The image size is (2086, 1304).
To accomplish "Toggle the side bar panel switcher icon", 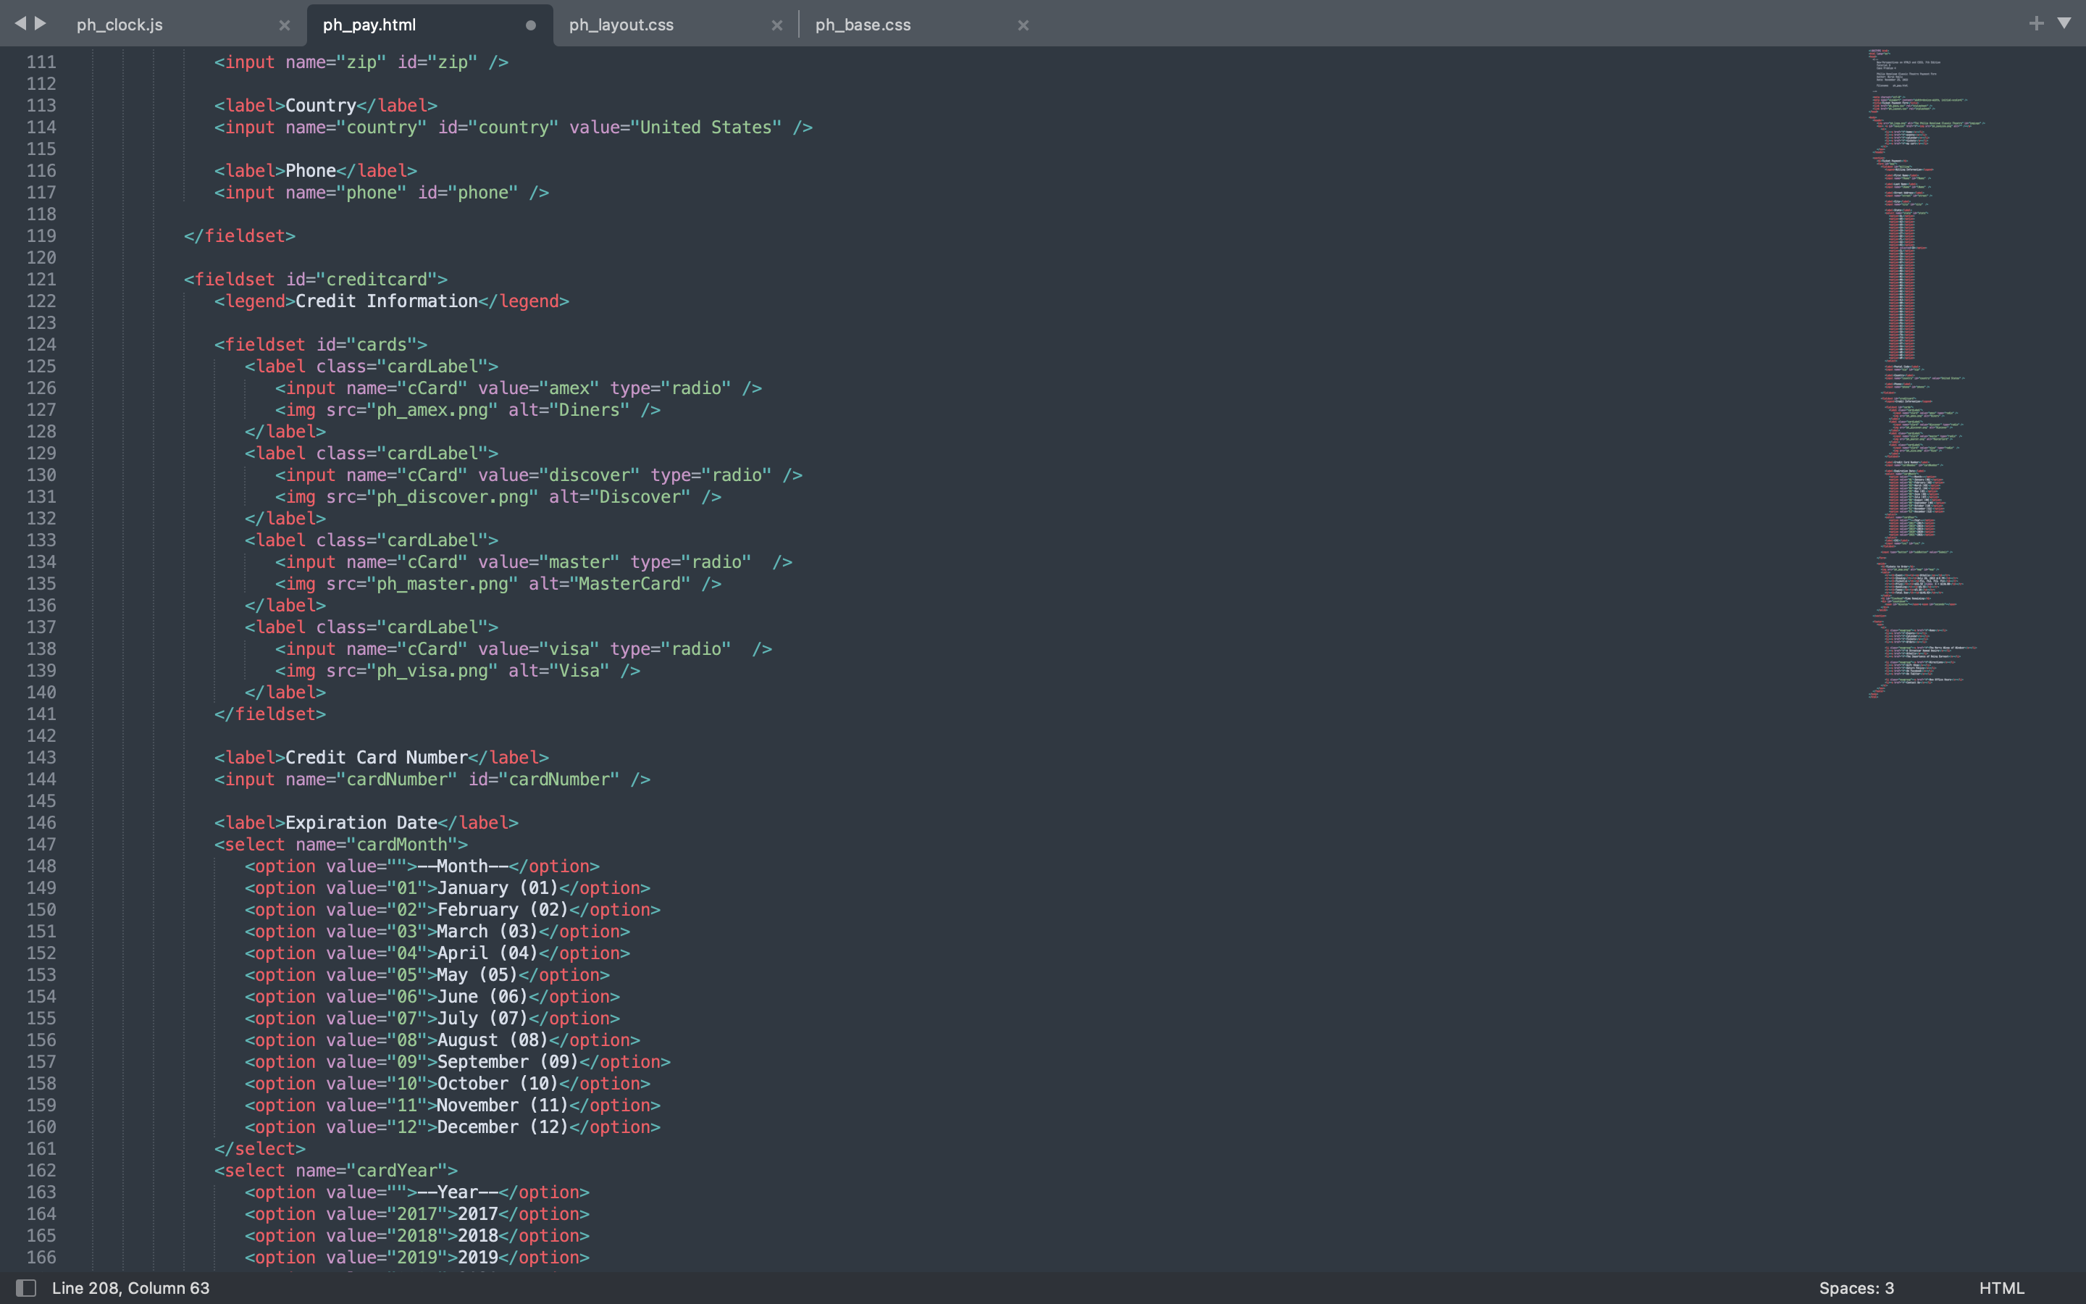I will coord(26,1287).
